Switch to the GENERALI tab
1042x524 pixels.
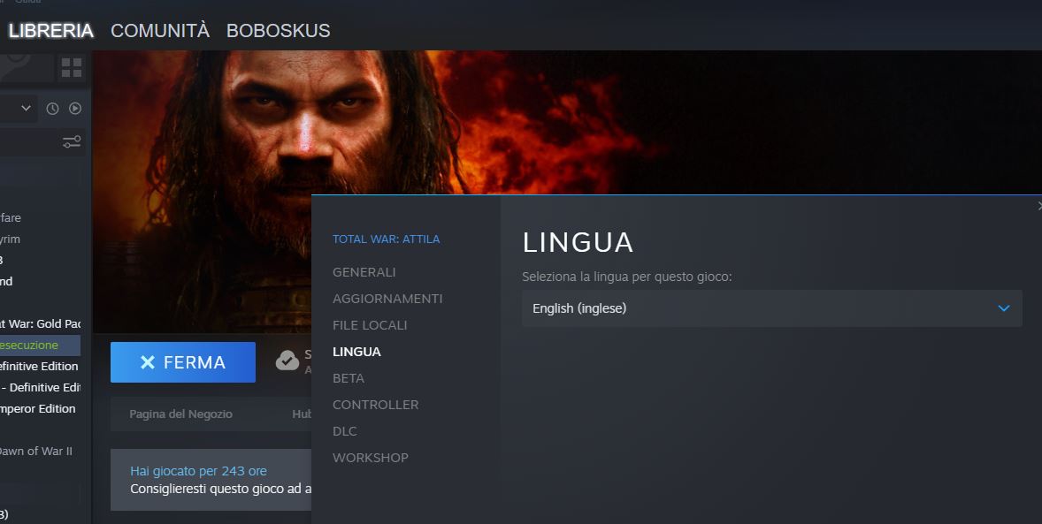pyautogui.click(x=364, y=272)
